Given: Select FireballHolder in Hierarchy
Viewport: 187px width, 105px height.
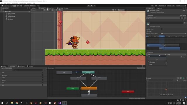Looking at the screenshot, I should pyautogui.click(x=11, y=16).
